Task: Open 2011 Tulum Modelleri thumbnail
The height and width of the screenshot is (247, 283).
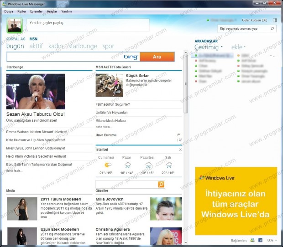Action: (22, 209)
